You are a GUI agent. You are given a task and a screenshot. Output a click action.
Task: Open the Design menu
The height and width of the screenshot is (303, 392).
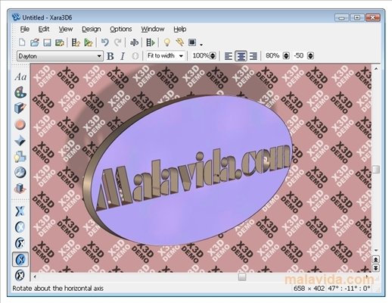(92, 30)
